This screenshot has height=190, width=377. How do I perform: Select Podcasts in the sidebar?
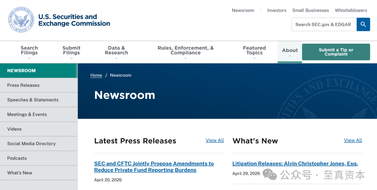click(39, 158)
